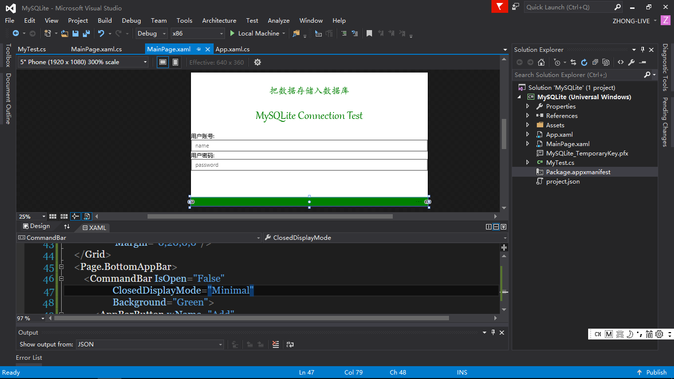
Task: Open the CommandBar element dropdown
Action: coord(139,237)
